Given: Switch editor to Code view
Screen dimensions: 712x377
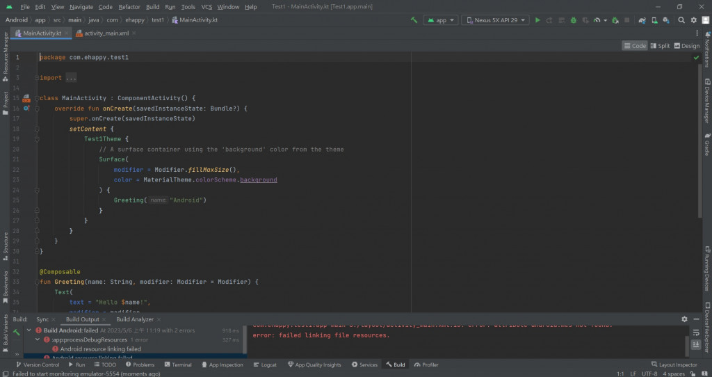Looking at the screenshot, I should click(635, 45).
